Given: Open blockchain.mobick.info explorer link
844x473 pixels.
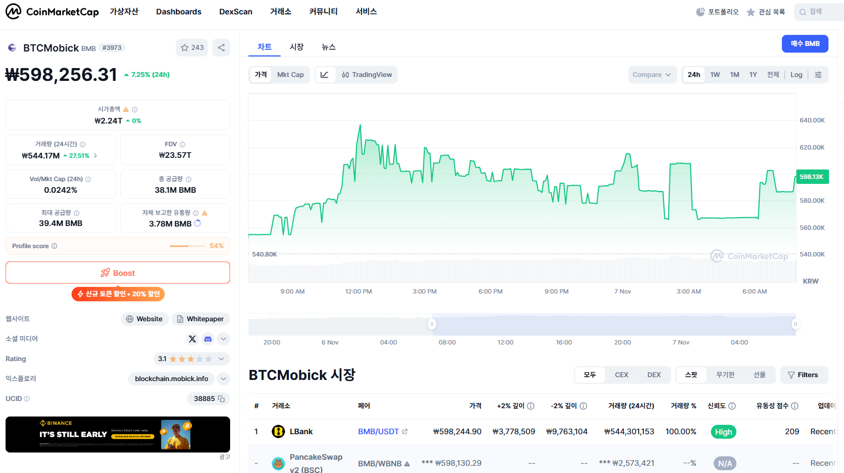Looking at the screenshot, I should click(x=171, y=379).
